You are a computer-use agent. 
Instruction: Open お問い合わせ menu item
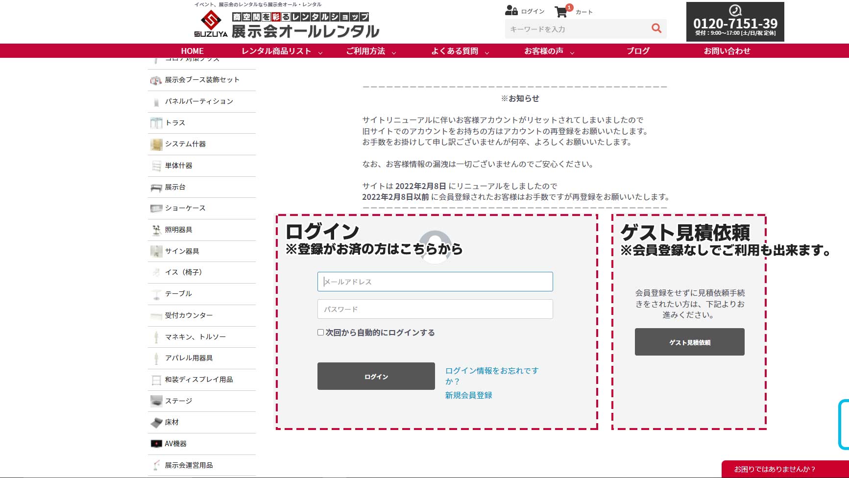727,51
